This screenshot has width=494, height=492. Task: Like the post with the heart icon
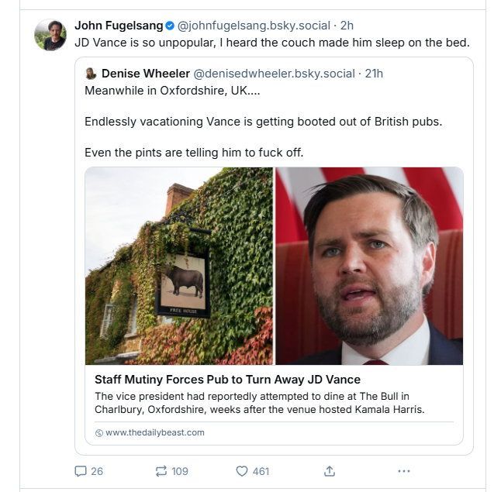click(x=242, y=471)
